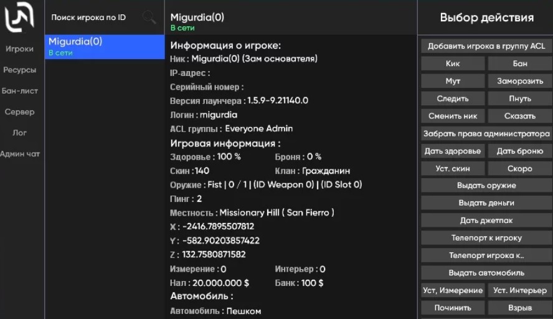This screenshot has width=553, height=319.
Task: Go to the Сервер section
Action: pyautogui.click(x=20, y=112)
